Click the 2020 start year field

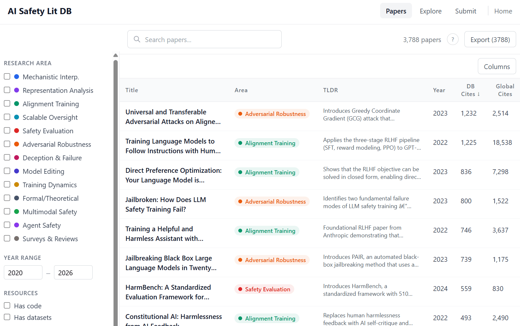(x=23, y=273)
